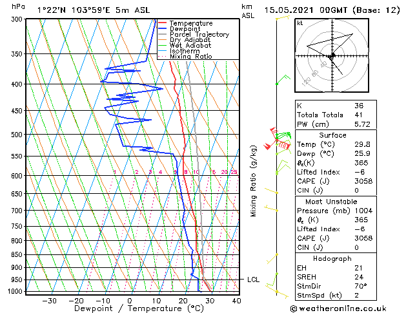Click the kt unit label in hodograph
This screenshot has height=313, width=406.
pyautogui.click(x=300, y=23)
